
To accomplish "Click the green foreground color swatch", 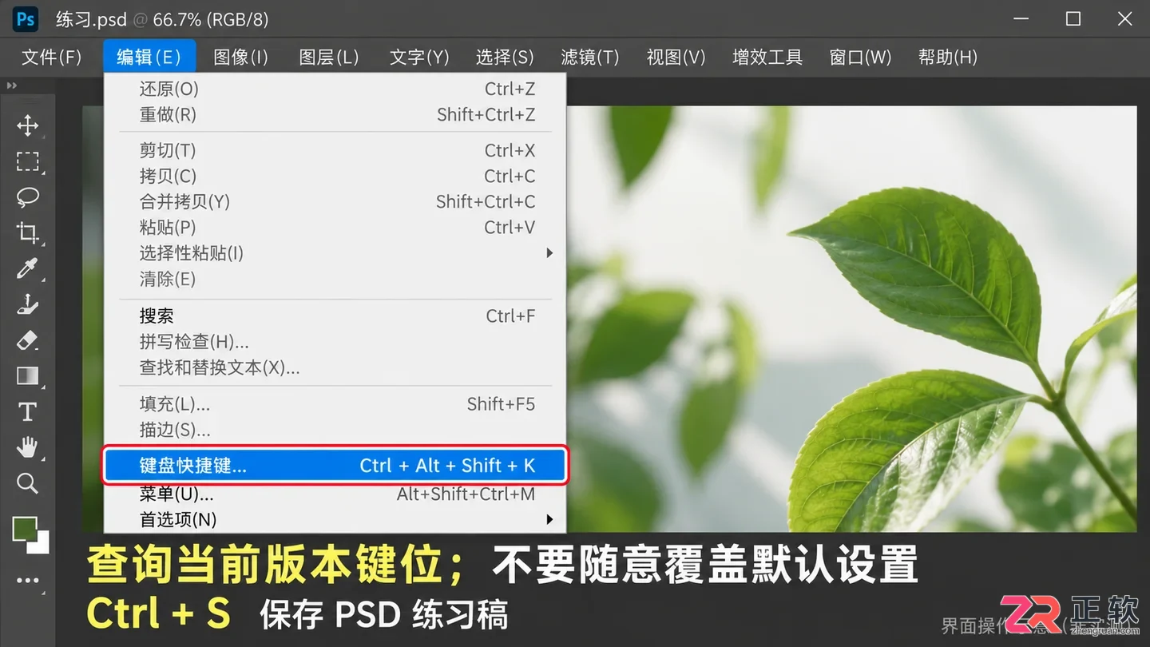I will pos(25,529).
